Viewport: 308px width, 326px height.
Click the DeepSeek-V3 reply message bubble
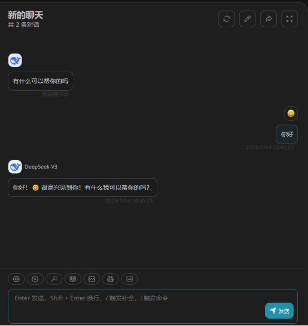point(82,187)
